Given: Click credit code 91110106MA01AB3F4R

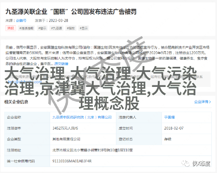Looking at the screenshot, I should 72,161.
